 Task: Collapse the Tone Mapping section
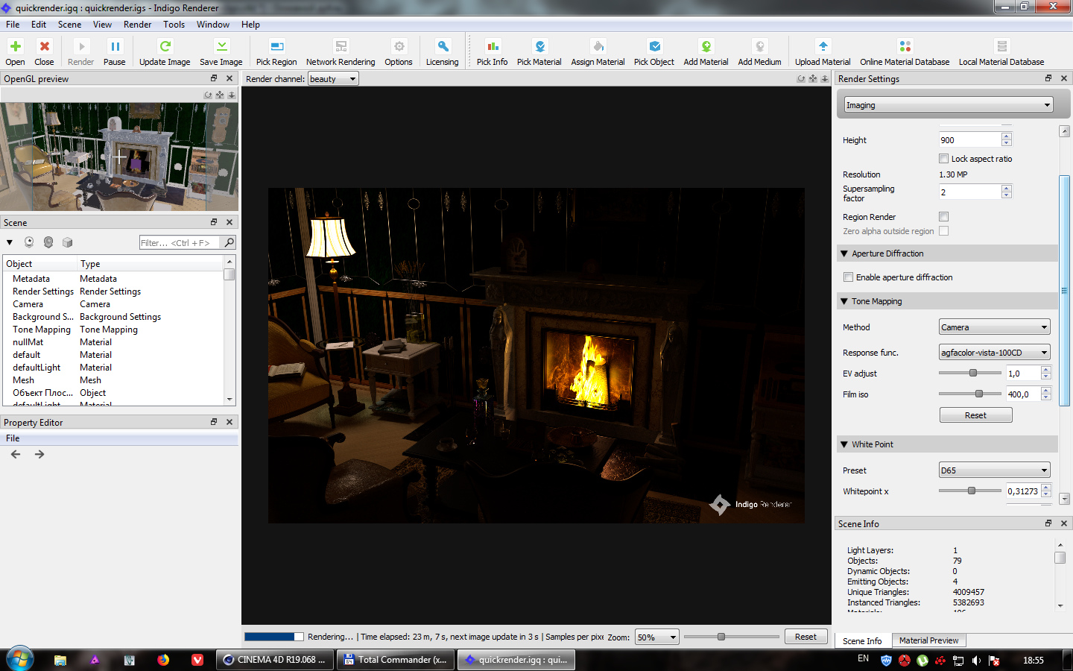[x=844, y=301]
